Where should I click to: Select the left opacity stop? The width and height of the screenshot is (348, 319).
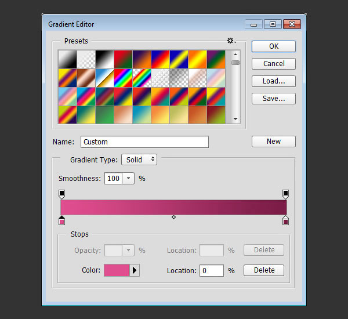(61, 194)
